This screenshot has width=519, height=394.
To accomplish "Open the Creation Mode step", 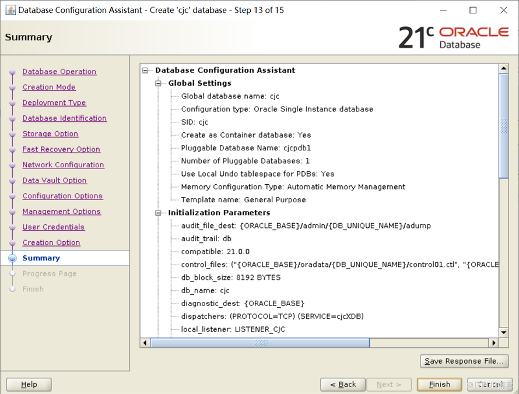I will pyautogui.click(x=49, y=87).
